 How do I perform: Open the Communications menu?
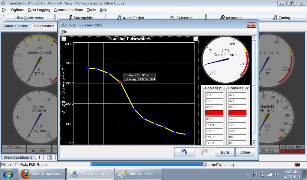click(x=69, y=10)
